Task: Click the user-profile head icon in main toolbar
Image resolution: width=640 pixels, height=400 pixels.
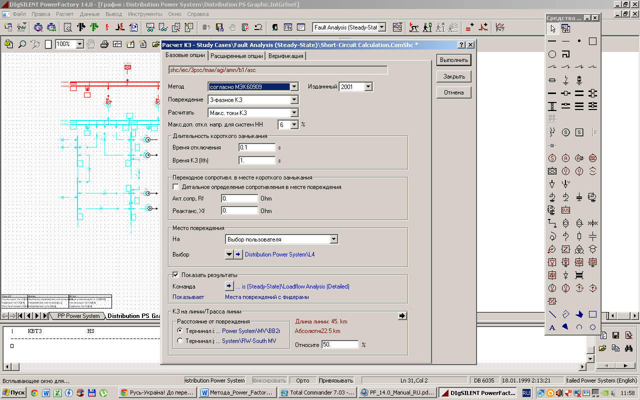Action: [x=275, y=27]
